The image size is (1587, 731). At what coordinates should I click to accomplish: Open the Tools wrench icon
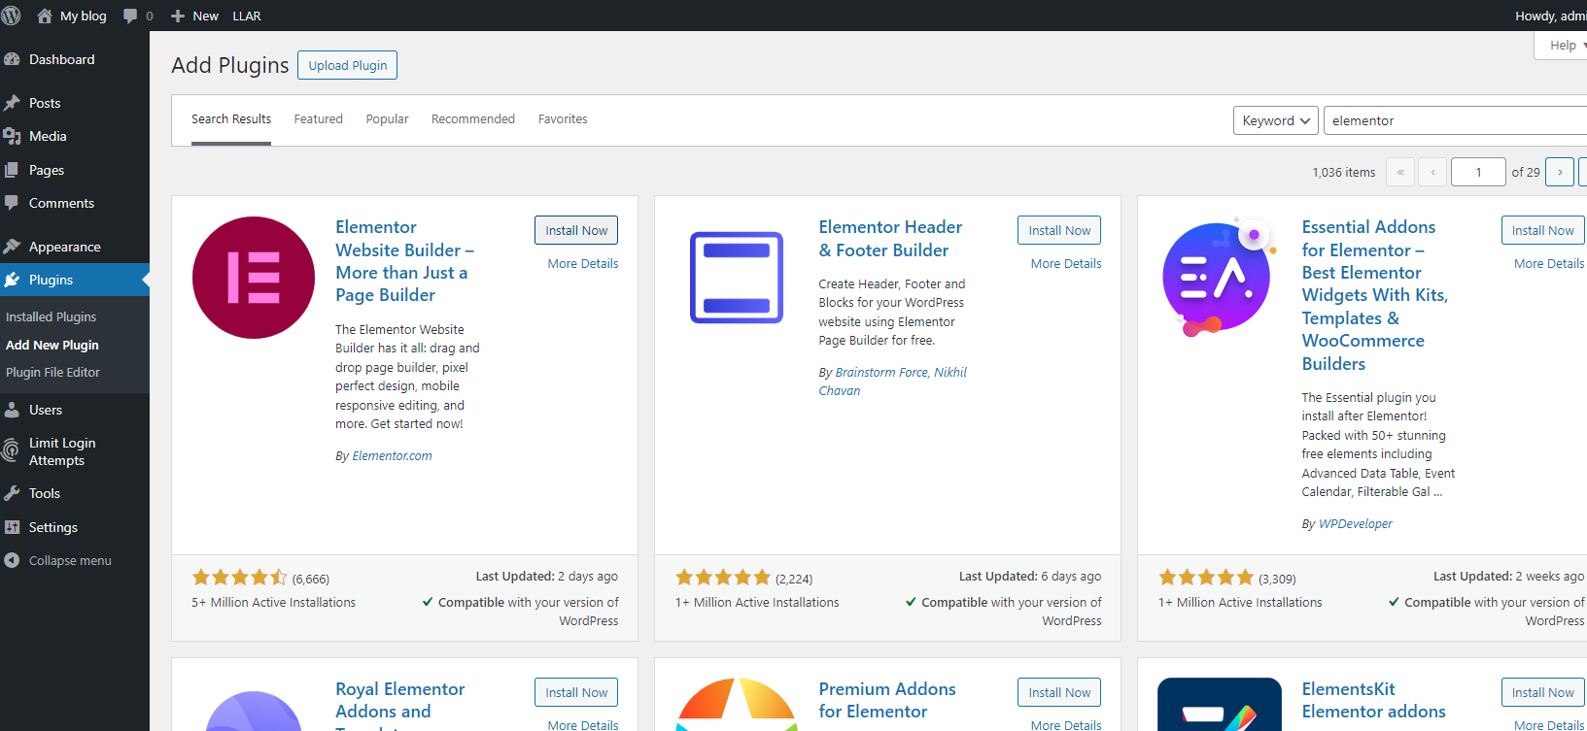pos(12,493)
